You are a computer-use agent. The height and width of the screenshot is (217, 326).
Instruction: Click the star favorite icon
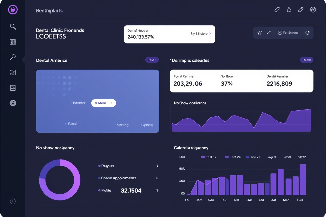pyautogui.click(x=289, y=10)
